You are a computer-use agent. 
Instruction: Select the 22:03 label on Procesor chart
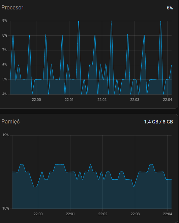tap(135, 100)
